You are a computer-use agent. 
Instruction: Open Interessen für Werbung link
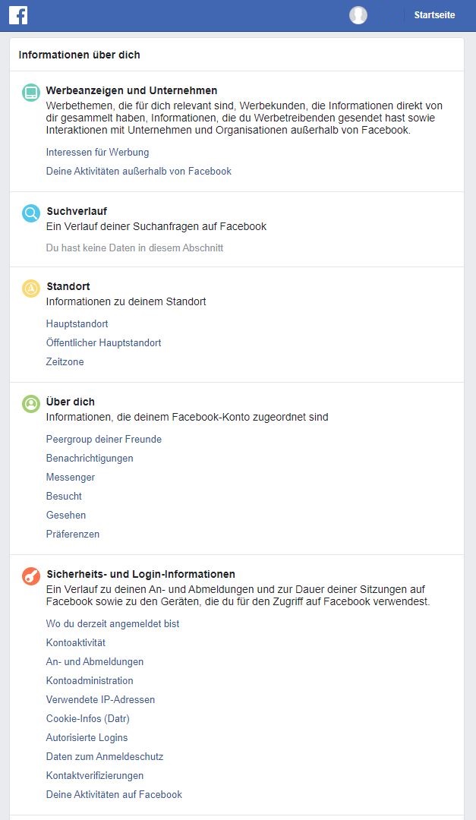click(97, 153)
